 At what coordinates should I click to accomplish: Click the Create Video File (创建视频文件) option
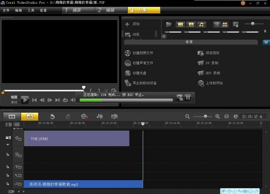[x=142, y=53]
